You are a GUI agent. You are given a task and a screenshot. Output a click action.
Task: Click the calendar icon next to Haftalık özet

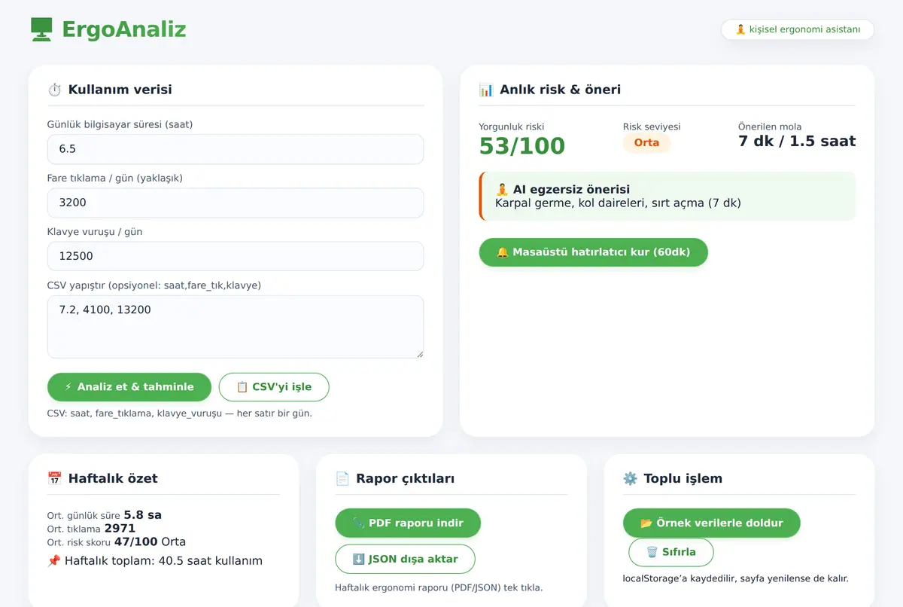click(x=55, y=478)
